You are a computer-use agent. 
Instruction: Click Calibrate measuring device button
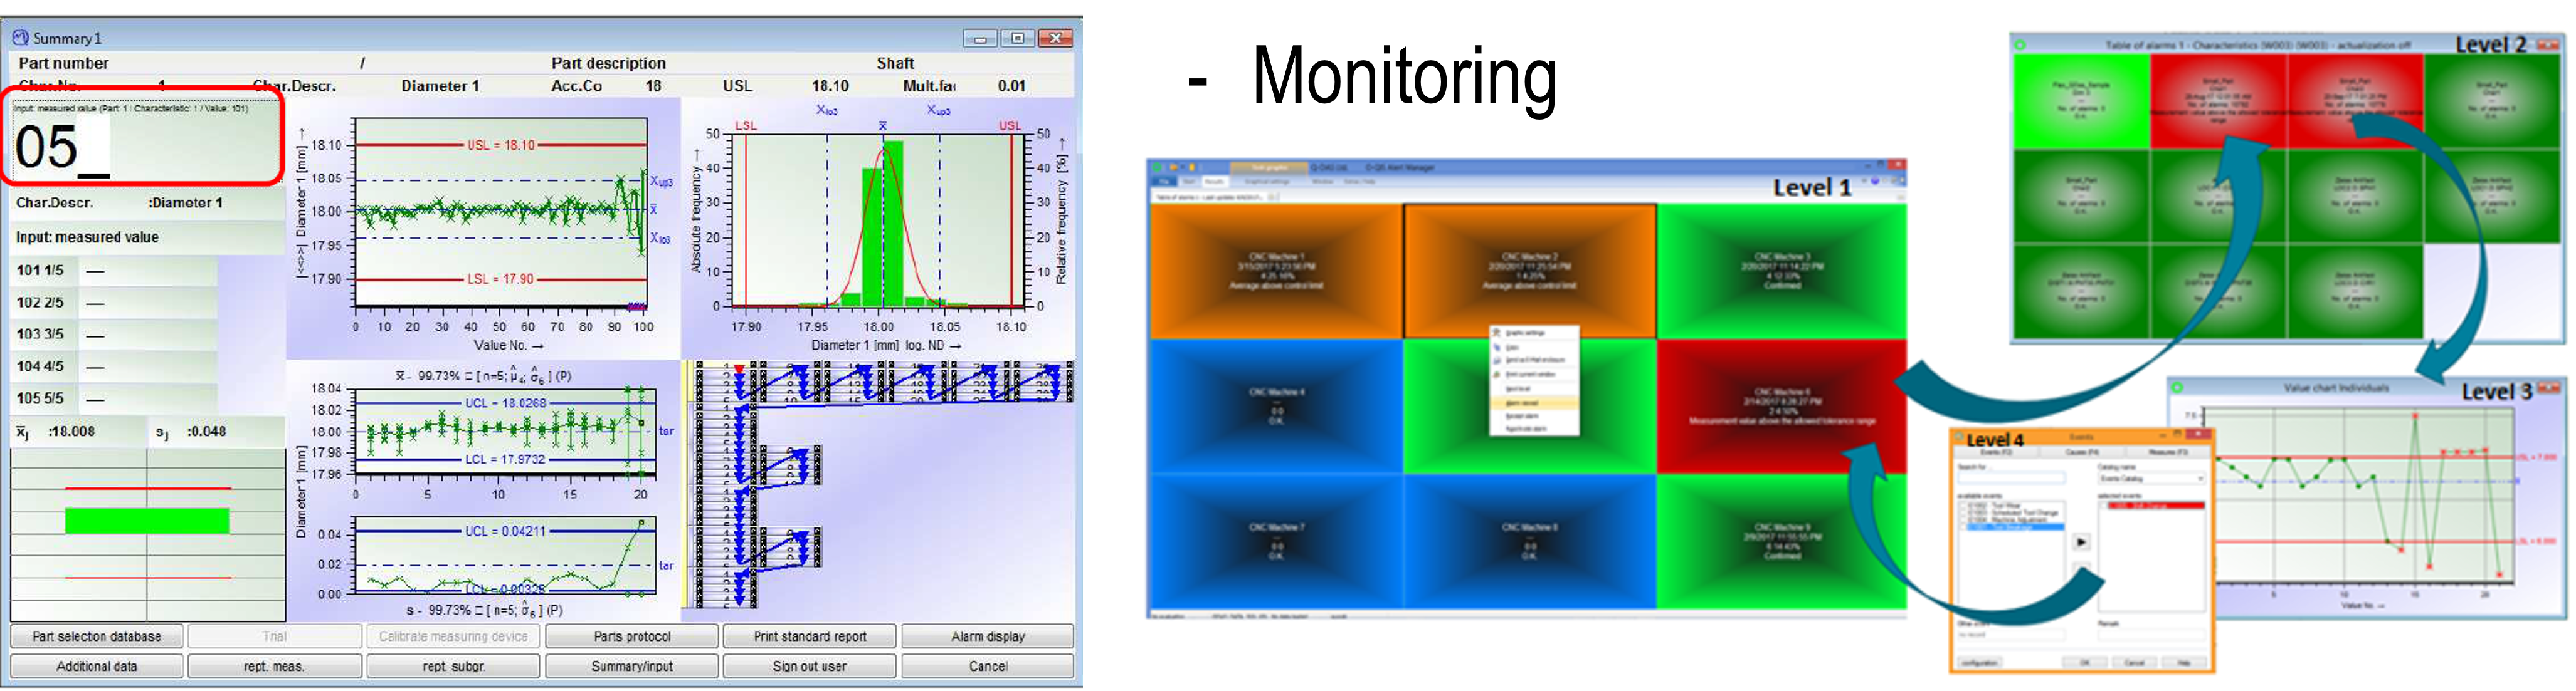pos(453,636)
